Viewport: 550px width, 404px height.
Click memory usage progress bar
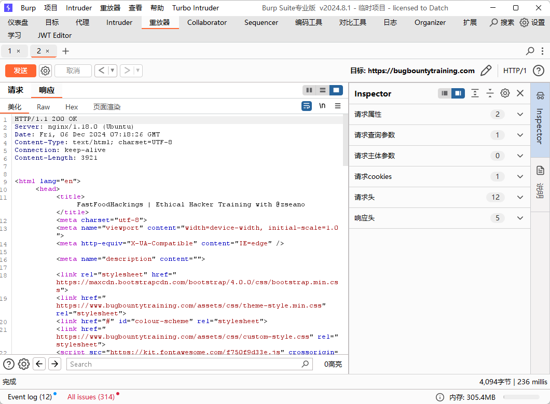pos(521,397)
